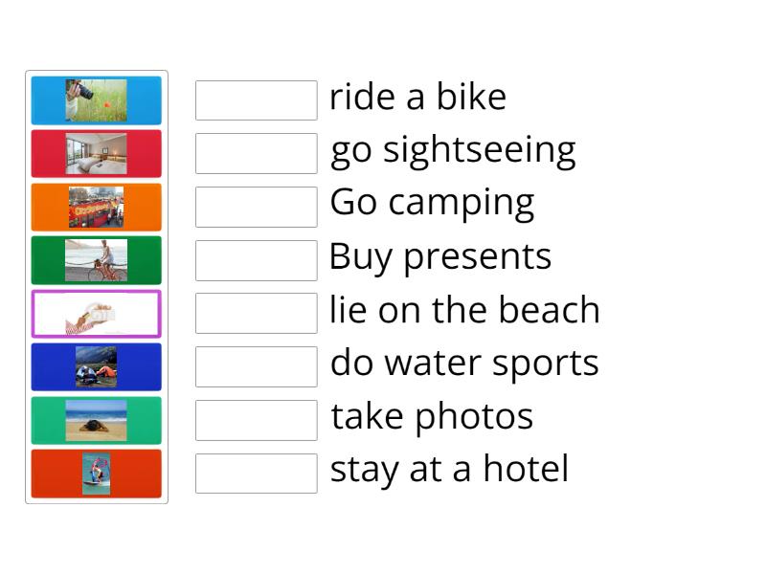Click the 'stay at a hotel' label
The width and height of the screenshot is (766, 574).
pos(449,470)
